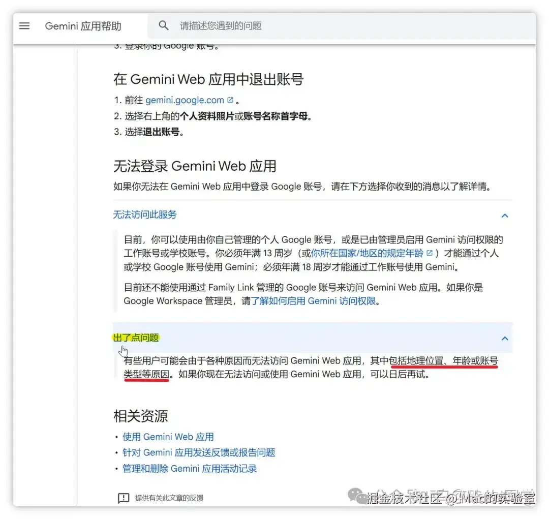Open 你所在国家/地区的规定年龄 link
The image size is (549, 519).
click(367, 253)
